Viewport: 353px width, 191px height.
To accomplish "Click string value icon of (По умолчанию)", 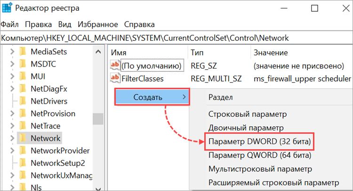I will pos(115,65).
